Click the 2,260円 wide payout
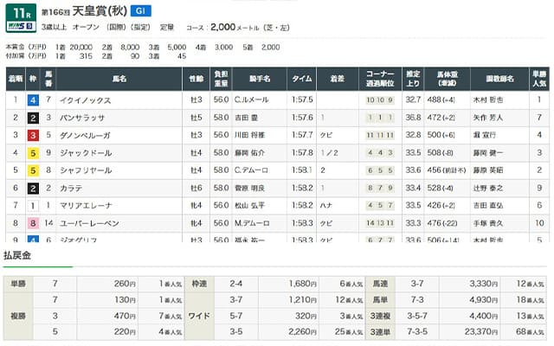This screenshot has height=346, width=554. point(302,332)
